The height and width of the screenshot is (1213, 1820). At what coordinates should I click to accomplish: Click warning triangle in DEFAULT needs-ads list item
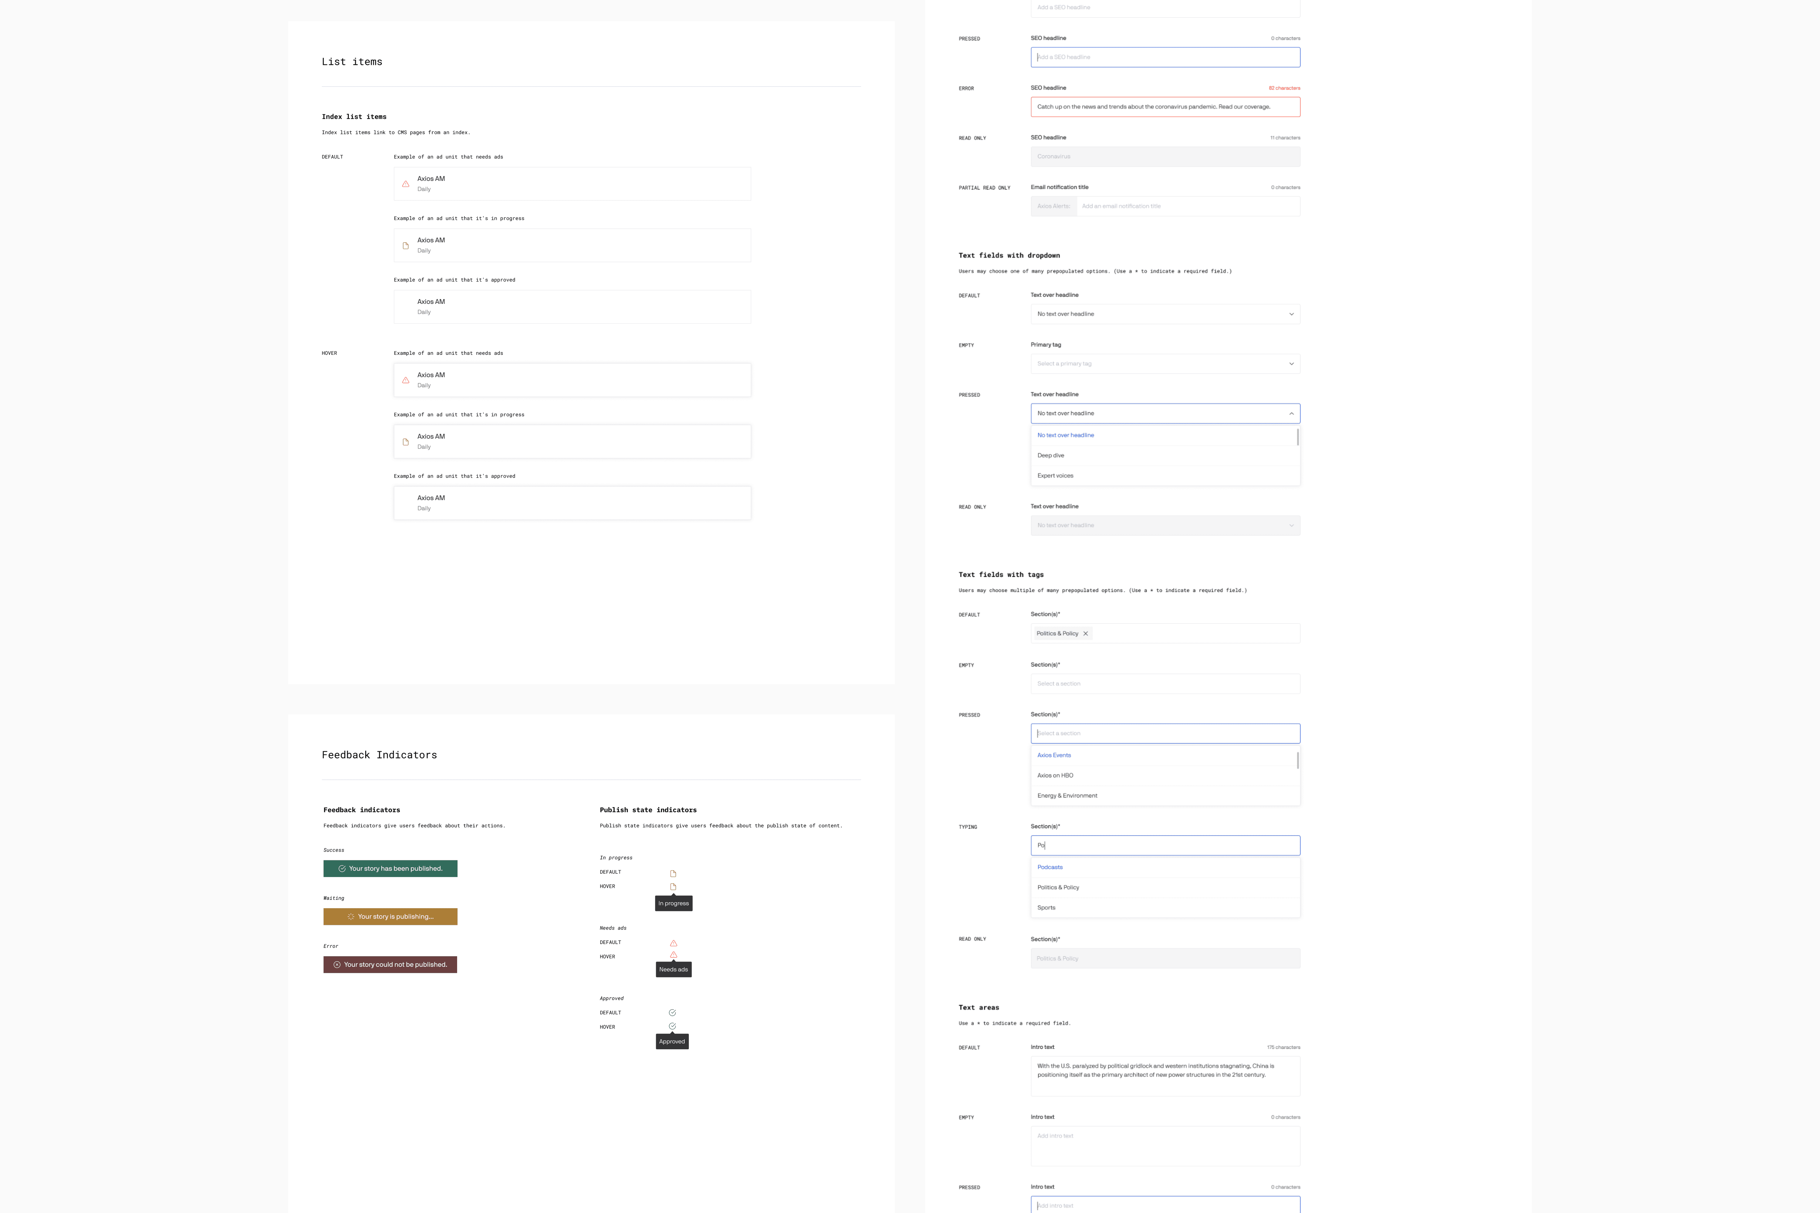tap(406, 184)
